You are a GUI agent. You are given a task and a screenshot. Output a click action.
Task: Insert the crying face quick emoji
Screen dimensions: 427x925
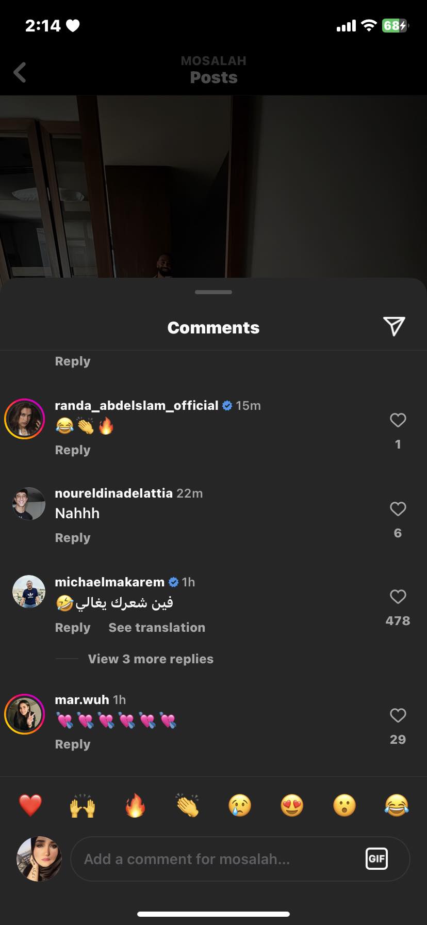240,805
